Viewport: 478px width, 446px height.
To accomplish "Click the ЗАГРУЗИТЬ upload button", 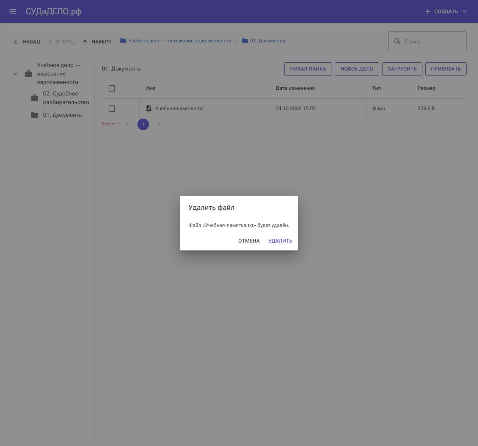I will pos(402,69).
